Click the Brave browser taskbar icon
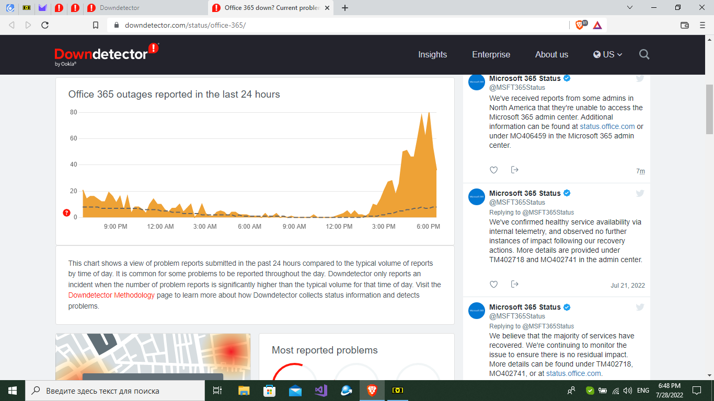Viewport: 714px width, 401px height. click(x=372, y=390)
